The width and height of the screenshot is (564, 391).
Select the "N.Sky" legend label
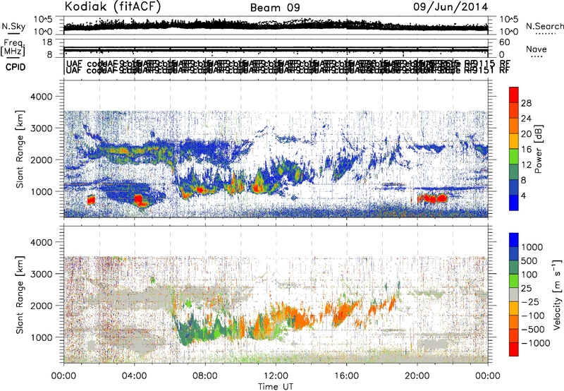coord(13,26)
